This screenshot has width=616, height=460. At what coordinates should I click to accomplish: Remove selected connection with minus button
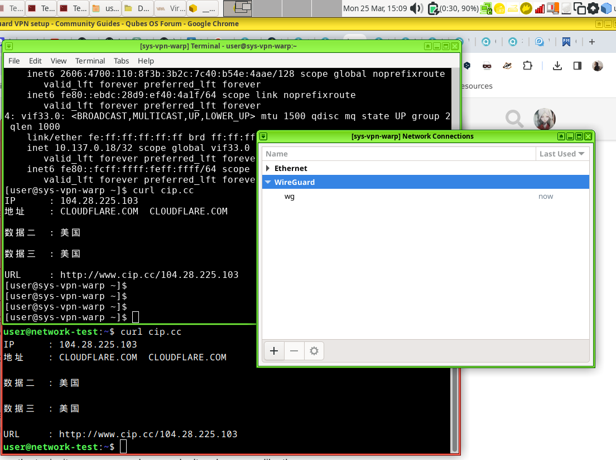point(294,351)
